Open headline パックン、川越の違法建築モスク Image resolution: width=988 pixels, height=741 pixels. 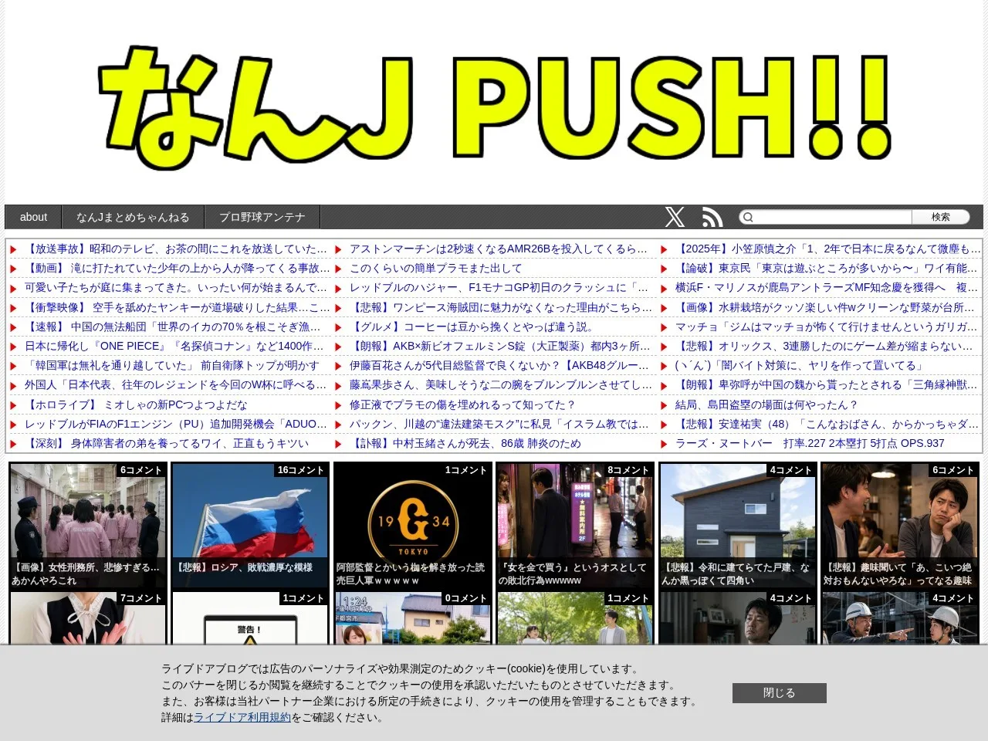499,424
